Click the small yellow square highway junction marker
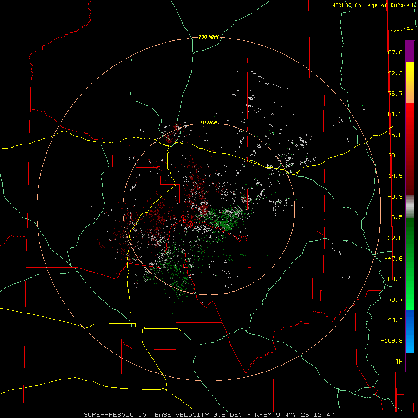This screenshot has width=418, height=418. tap(133, 325)
